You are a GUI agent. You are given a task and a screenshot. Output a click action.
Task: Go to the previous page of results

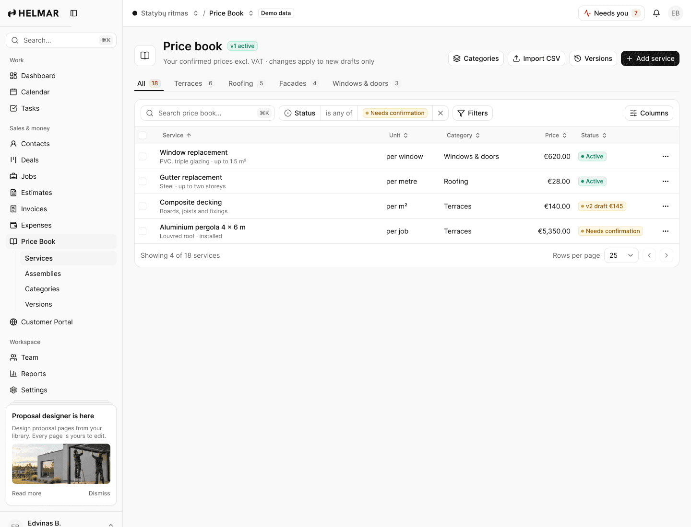[649, 255]
